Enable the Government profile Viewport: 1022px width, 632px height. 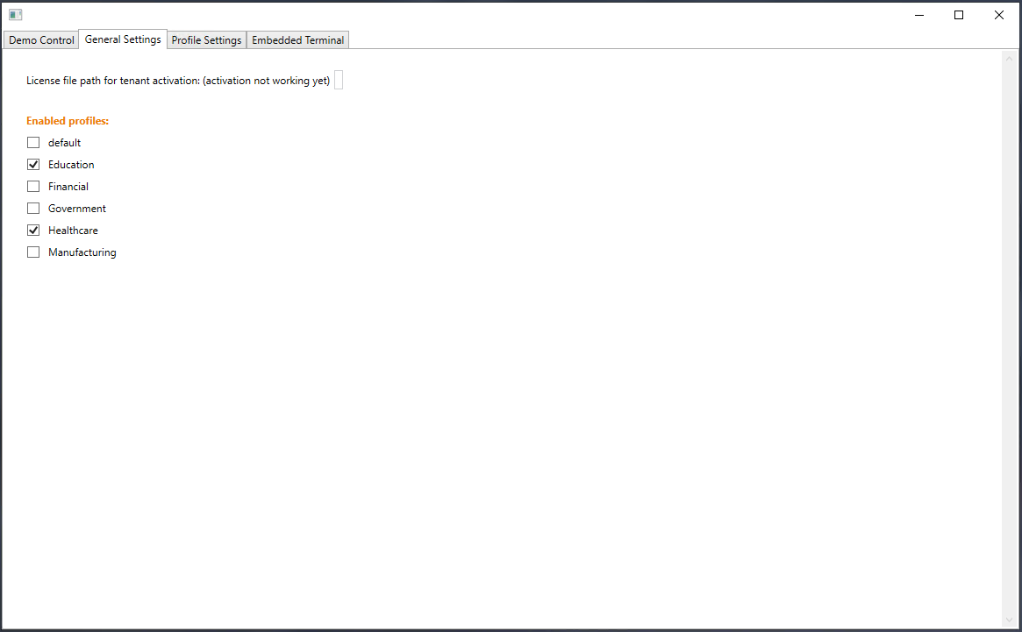coord(33,209)
